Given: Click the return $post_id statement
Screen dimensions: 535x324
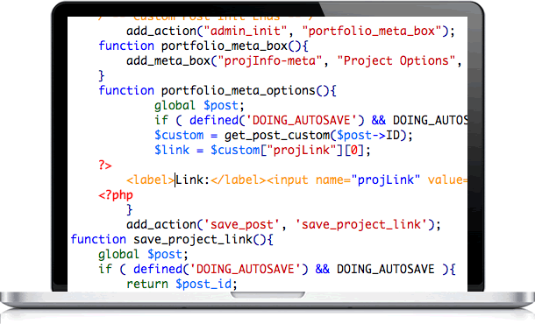Looking at the screenshot, I should click(x=182, y=285).
